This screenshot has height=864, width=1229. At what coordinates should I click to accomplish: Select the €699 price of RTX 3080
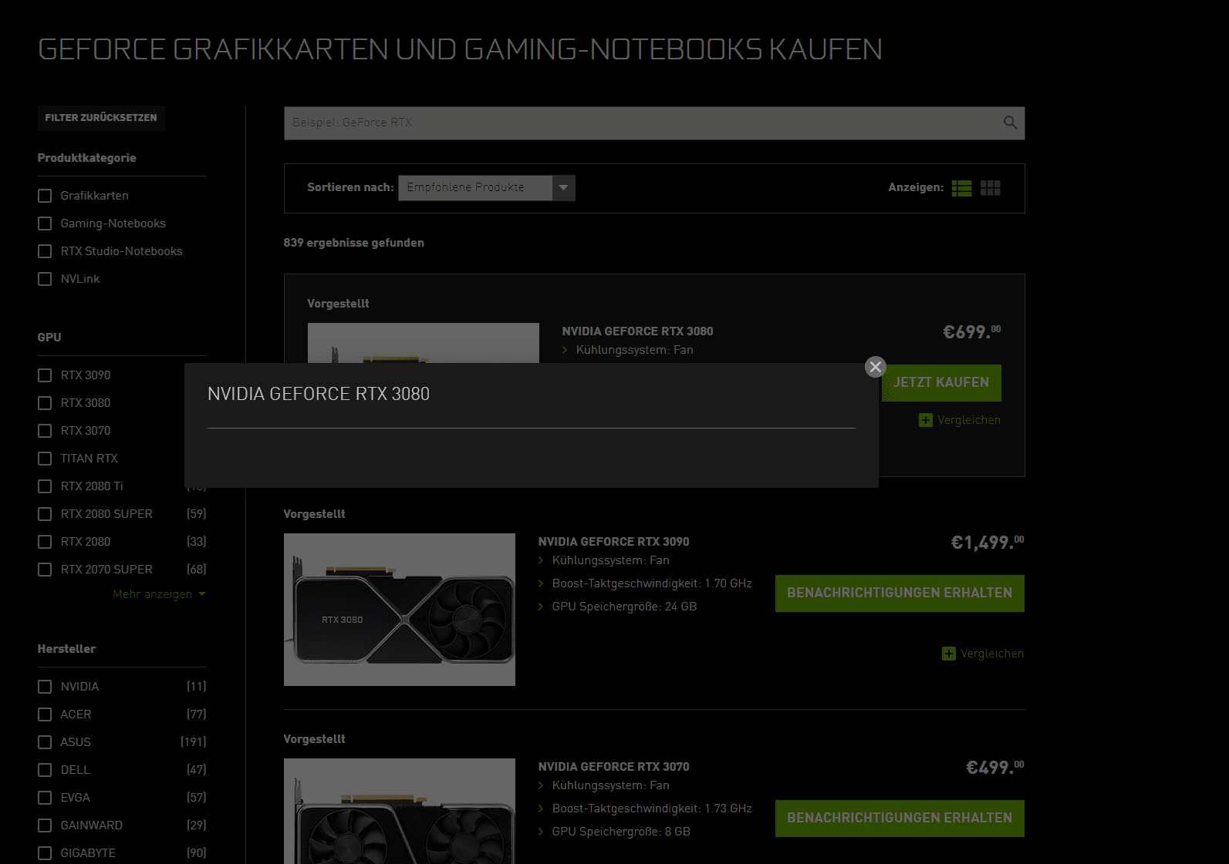click(972, 332)
